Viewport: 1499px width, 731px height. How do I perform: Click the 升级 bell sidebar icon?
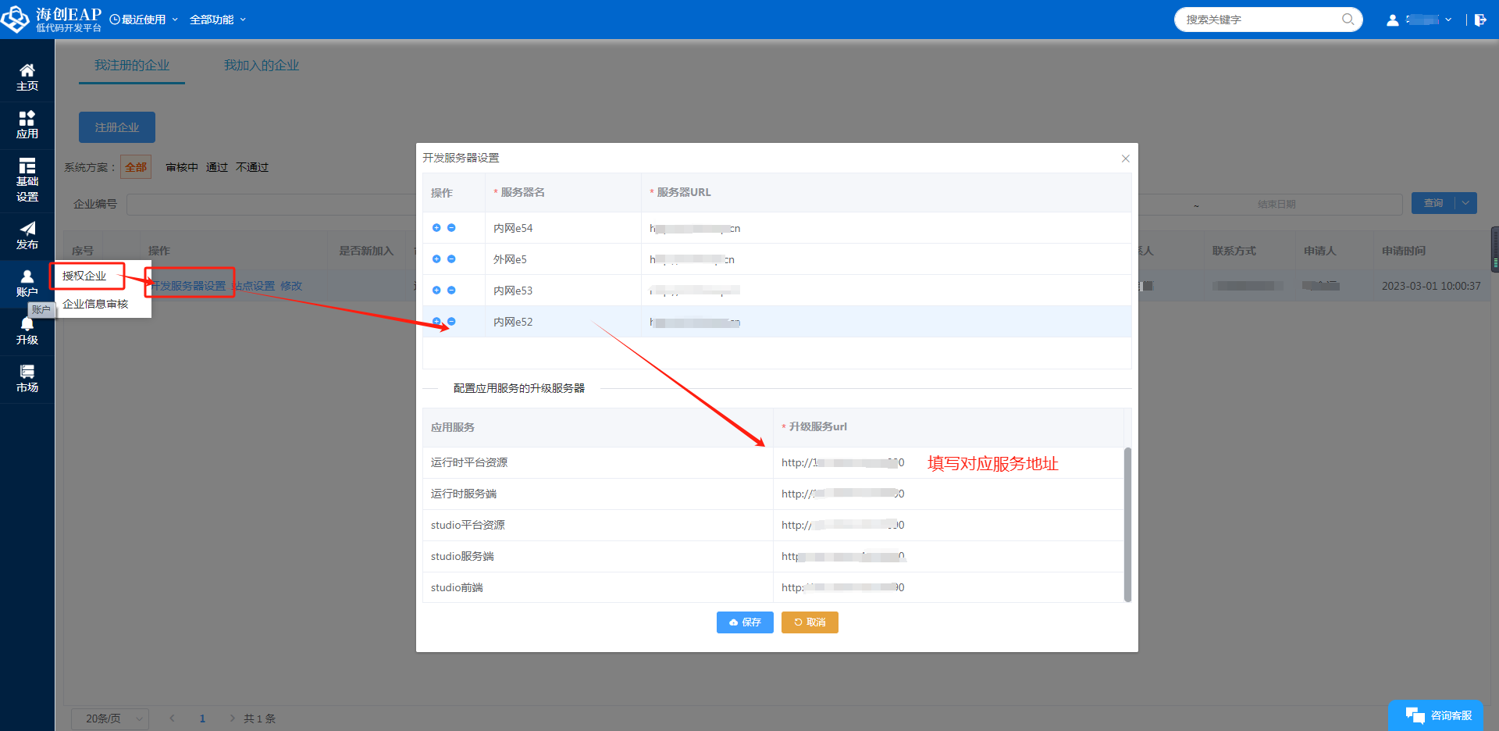click(27, 331)
